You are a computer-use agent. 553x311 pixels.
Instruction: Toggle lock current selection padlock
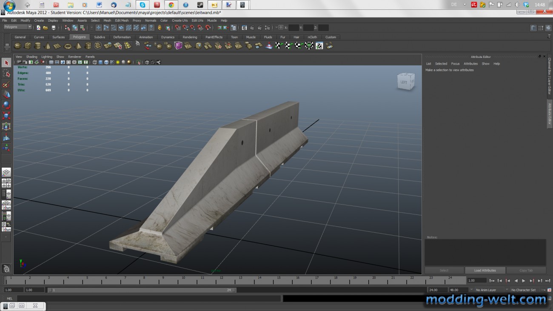point(160,28)
